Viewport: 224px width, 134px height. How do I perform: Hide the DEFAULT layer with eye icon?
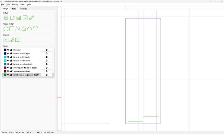pyautogui.click(x=8, y=50)
